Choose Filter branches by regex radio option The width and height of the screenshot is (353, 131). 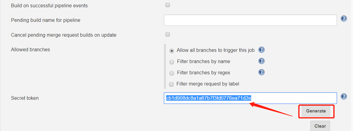click(x=172, y=73)
